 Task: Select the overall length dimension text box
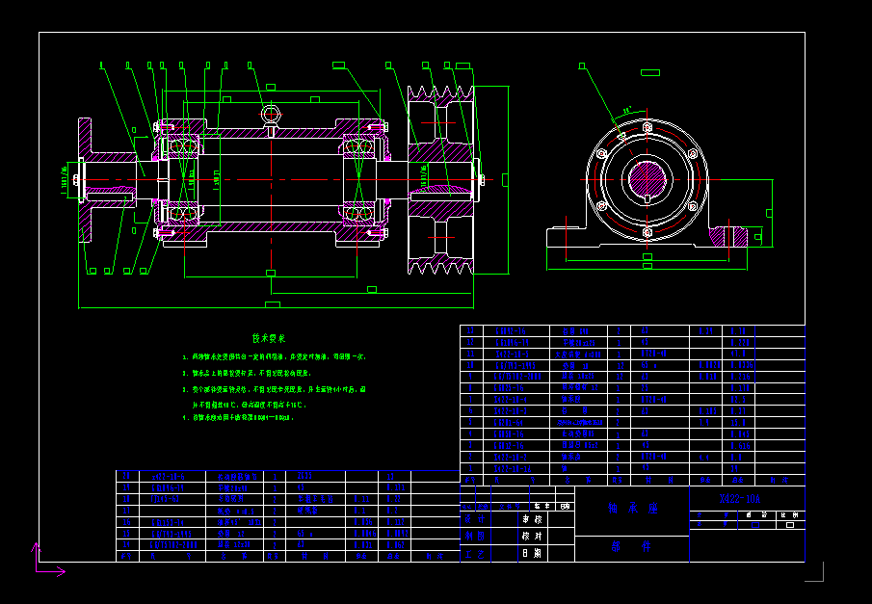[272, 304]
